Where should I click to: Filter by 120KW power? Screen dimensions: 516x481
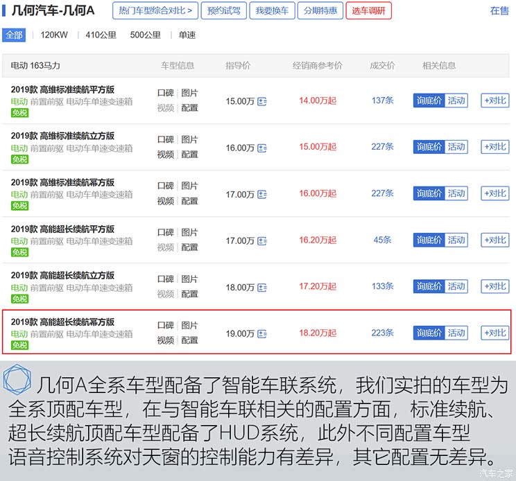pos(54,35)
